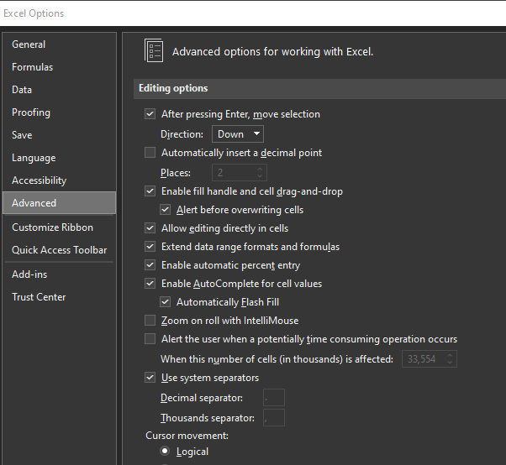Open the Direction dropdown
The image size is (506, 465).
tap(237, 134)
